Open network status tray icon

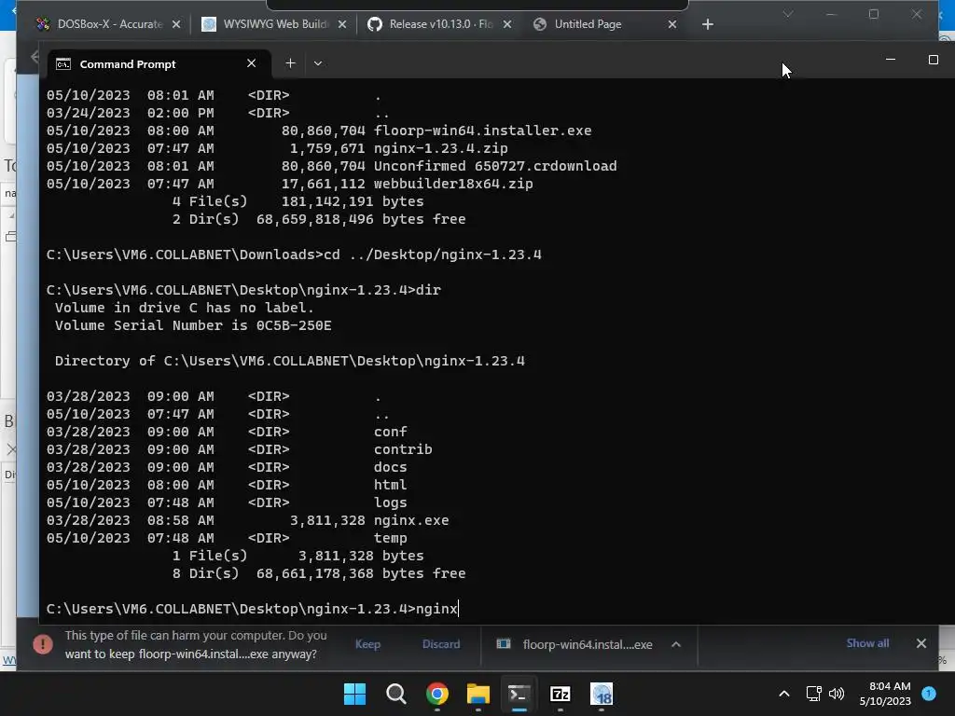coord(813,694)
